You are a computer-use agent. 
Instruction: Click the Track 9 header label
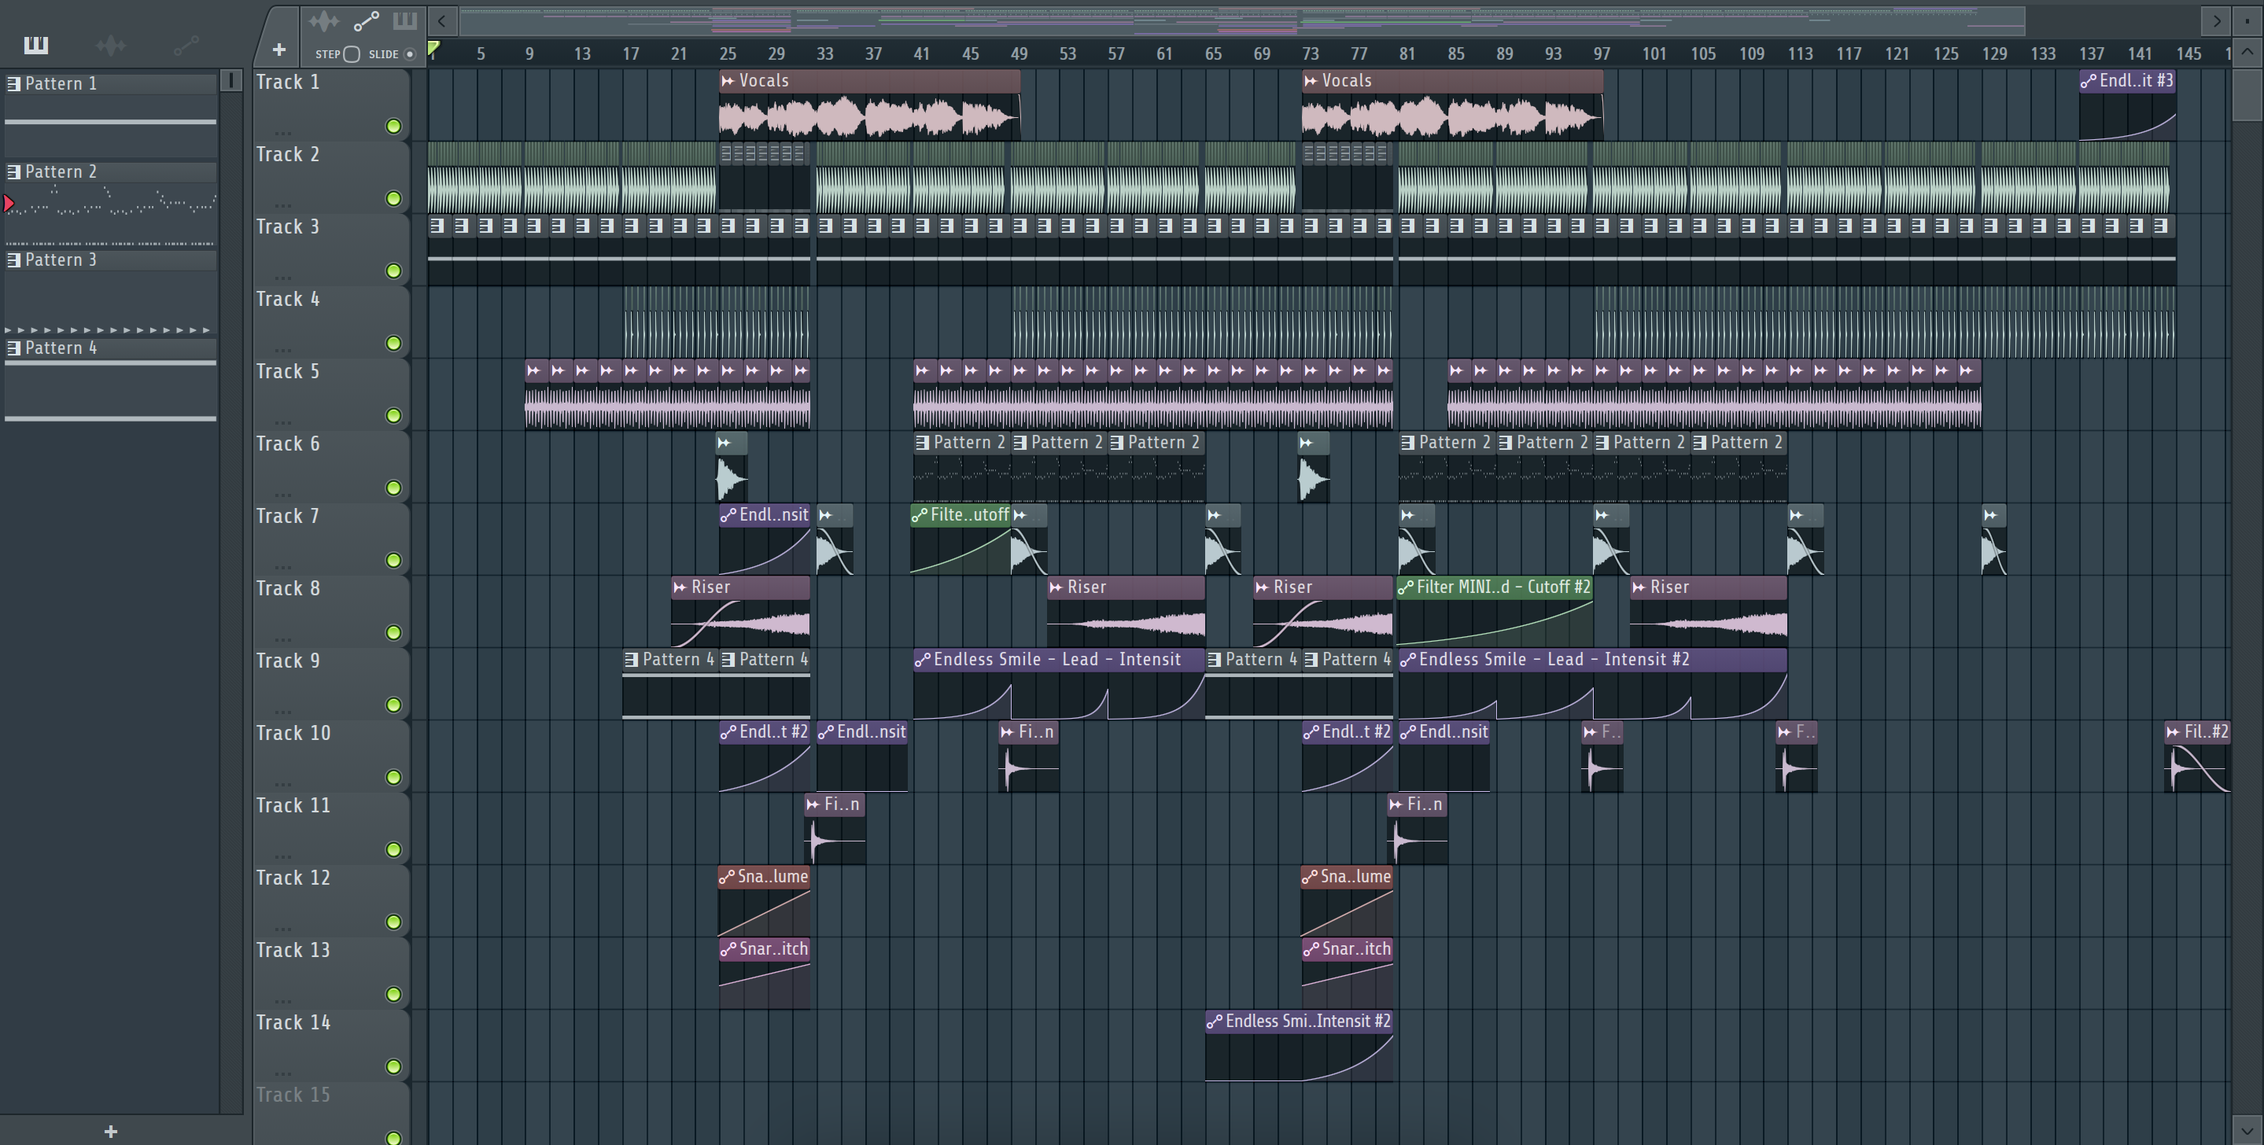[x=288, y=661]
